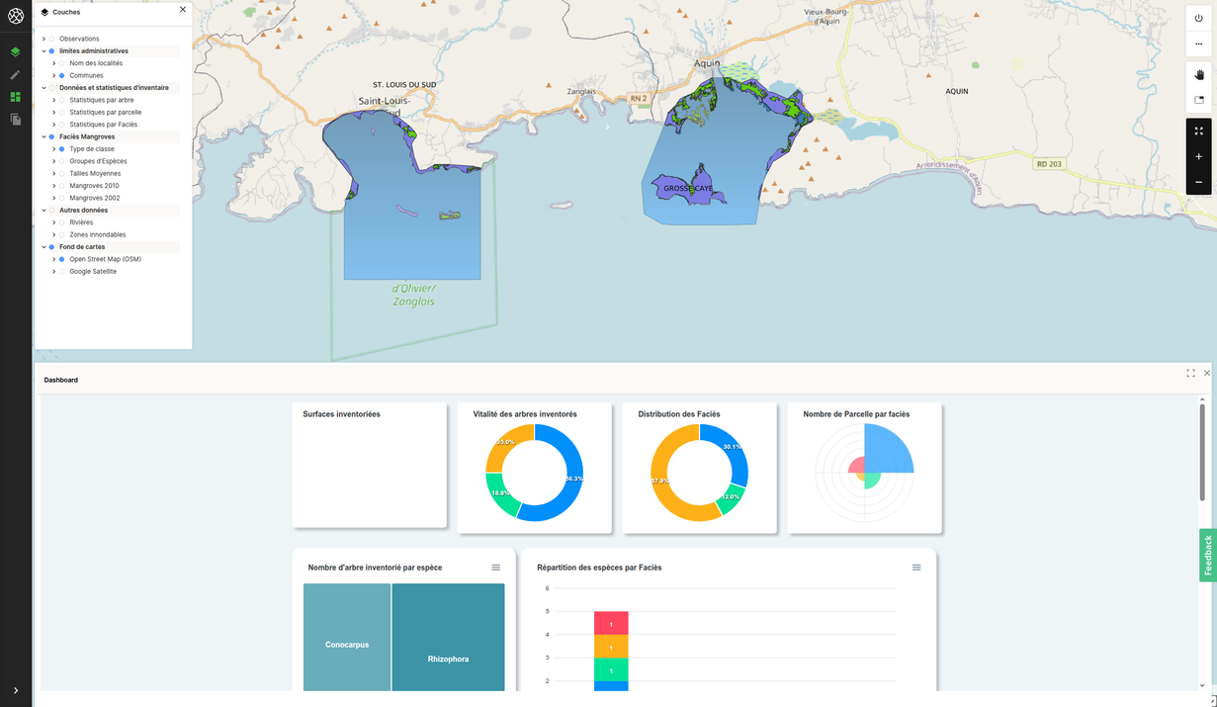1217x707 pixels.
Task: Expand the Statistiques par parcelle layer
Action: click(x=53, y=113)
